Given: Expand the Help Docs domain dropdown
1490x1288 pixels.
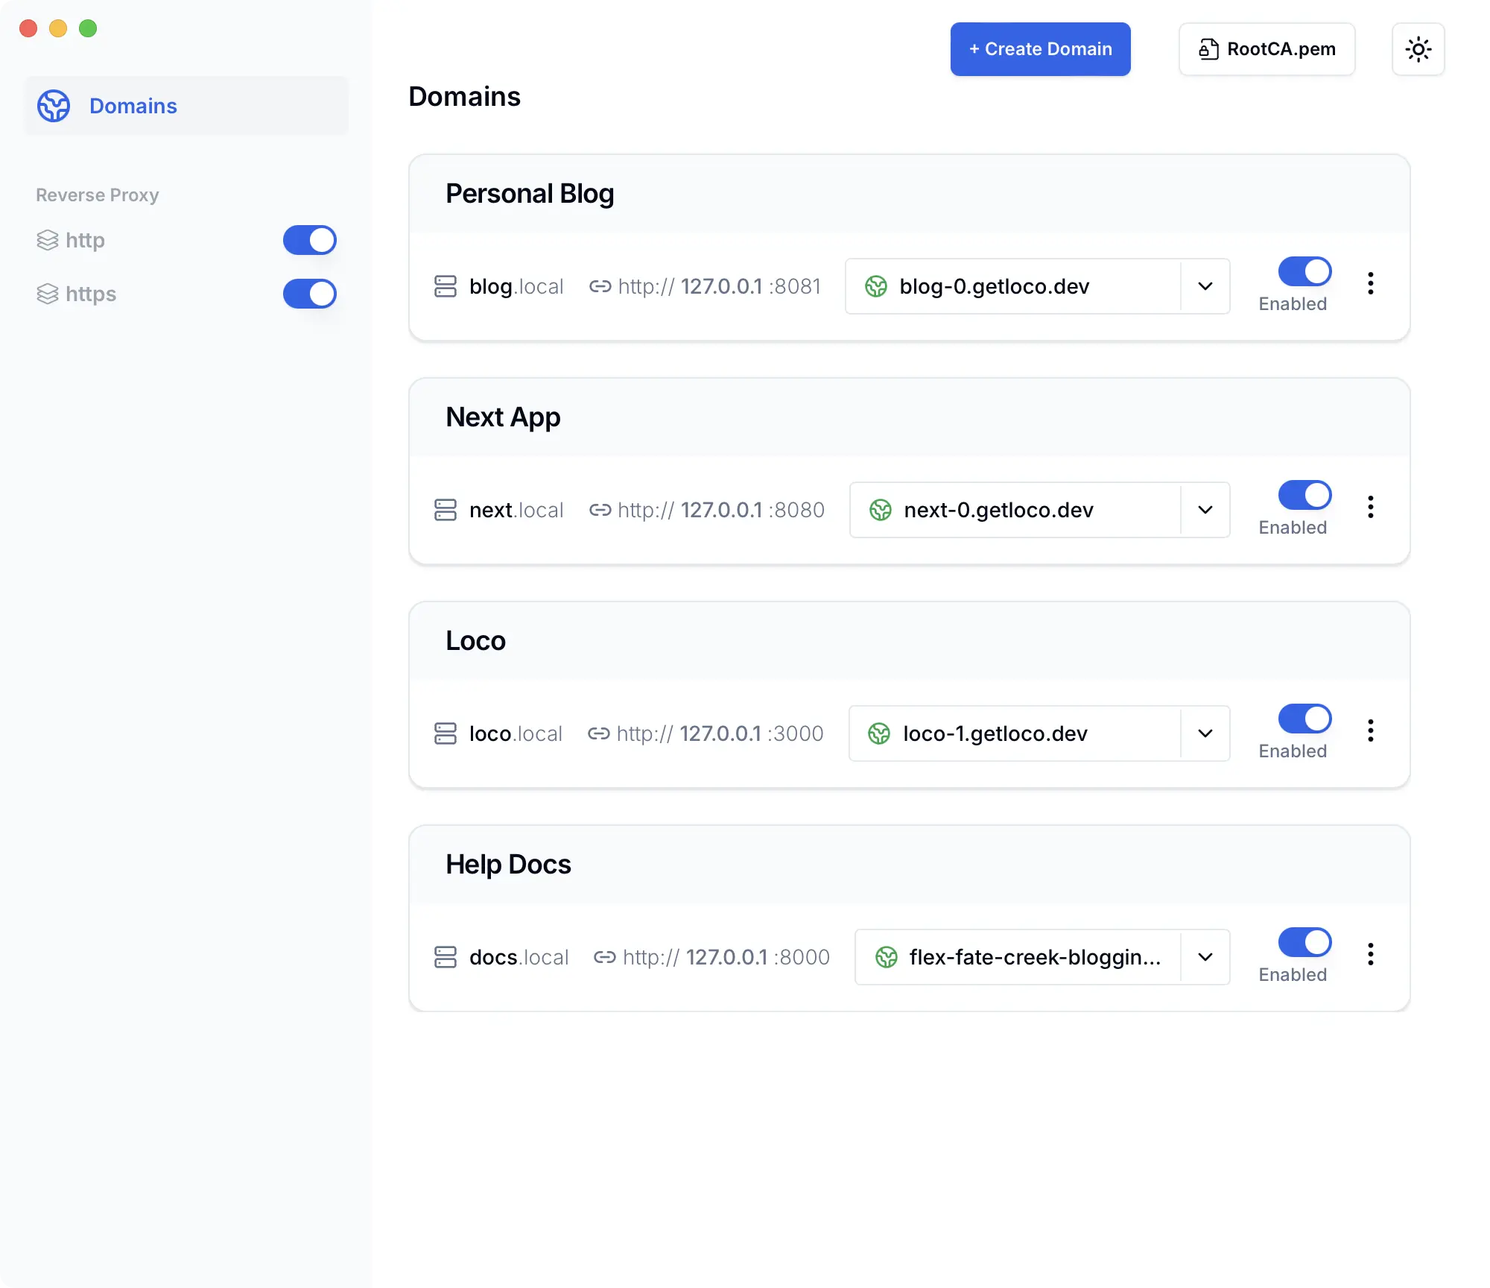Looking at the screenshot, I should 1205,957.
